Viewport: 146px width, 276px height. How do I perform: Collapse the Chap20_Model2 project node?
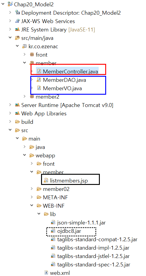pyautogui.click(x=3, y=4)
